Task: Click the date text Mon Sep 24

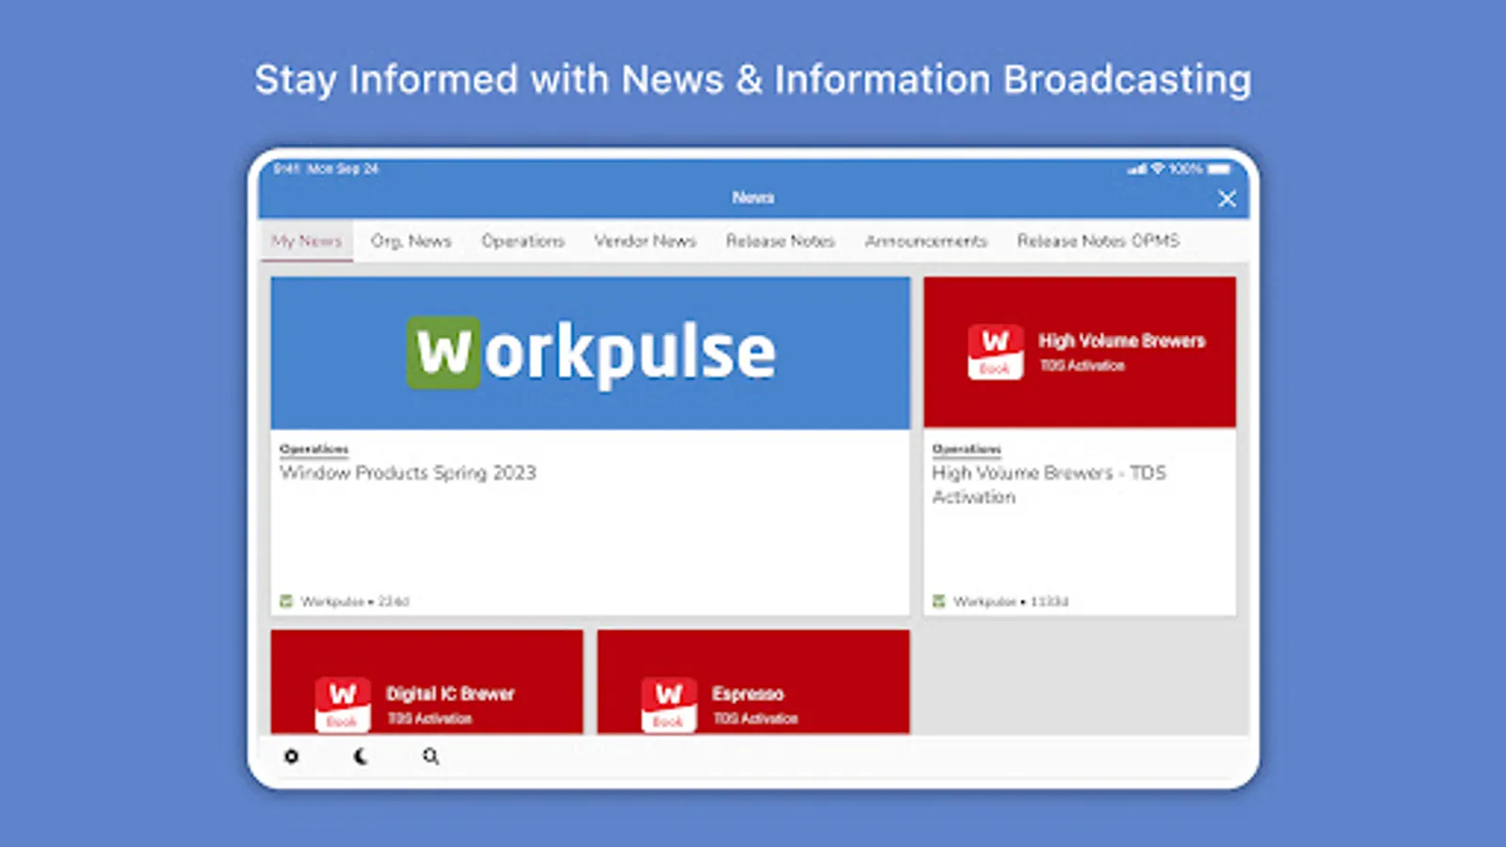Action: (x=343, y=168)
